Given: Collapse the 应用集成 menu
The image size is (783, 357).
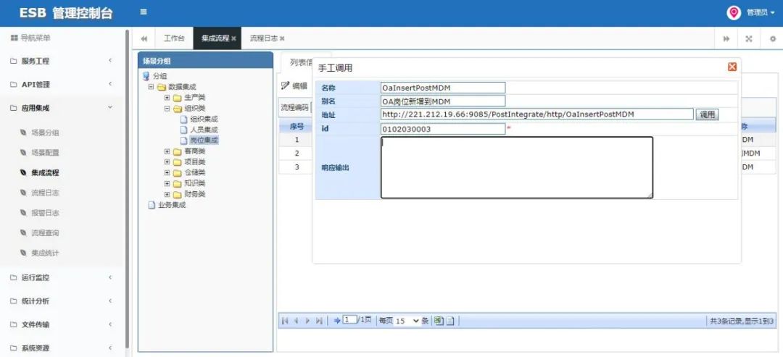Looking at the screenshot, I should pos(62,108).
